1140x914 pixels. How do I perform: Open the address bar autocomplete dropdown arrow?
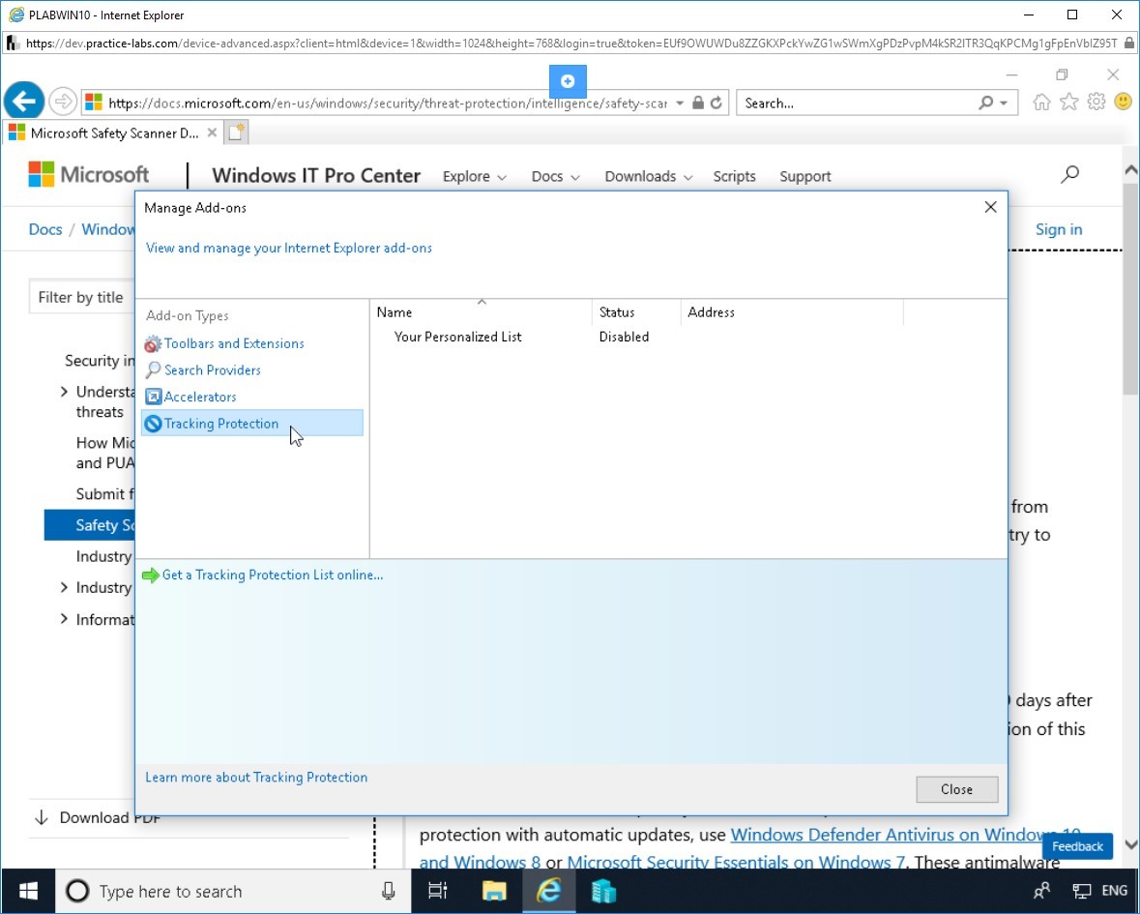point(680,103)
